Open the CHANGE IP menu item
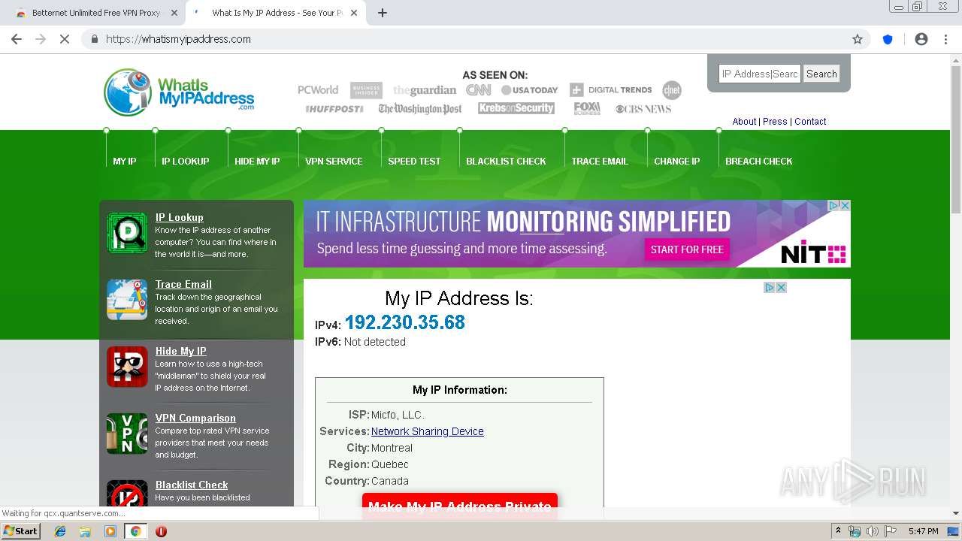 tap(676, 161)
